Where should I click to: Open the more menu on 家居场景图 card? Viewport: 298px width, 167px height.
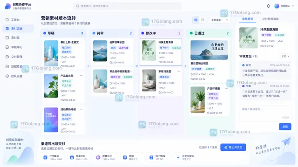(178, 71)
